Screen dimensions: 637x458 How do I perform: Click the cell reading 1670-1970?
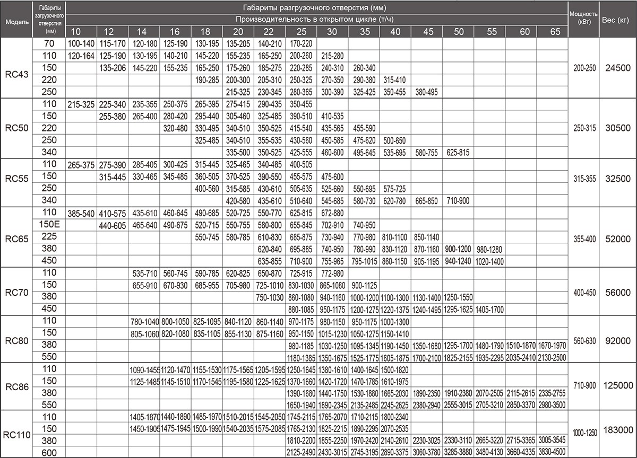(552, 345)
